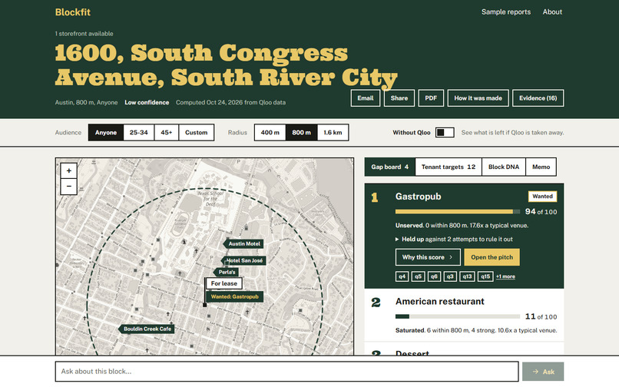Click the Bouldin Creek Cafe map label

click(x=147, y=329)
